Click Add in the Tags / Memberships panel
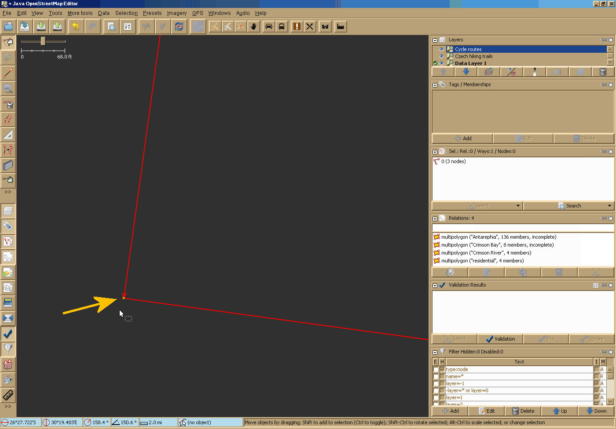616x429 pixels. pos(462,138)
